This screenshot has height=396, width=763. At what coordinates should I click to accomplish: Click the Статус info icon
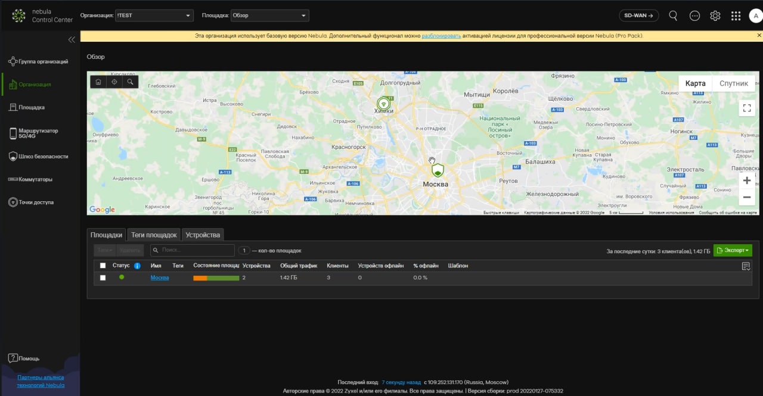tap(137, 266)
